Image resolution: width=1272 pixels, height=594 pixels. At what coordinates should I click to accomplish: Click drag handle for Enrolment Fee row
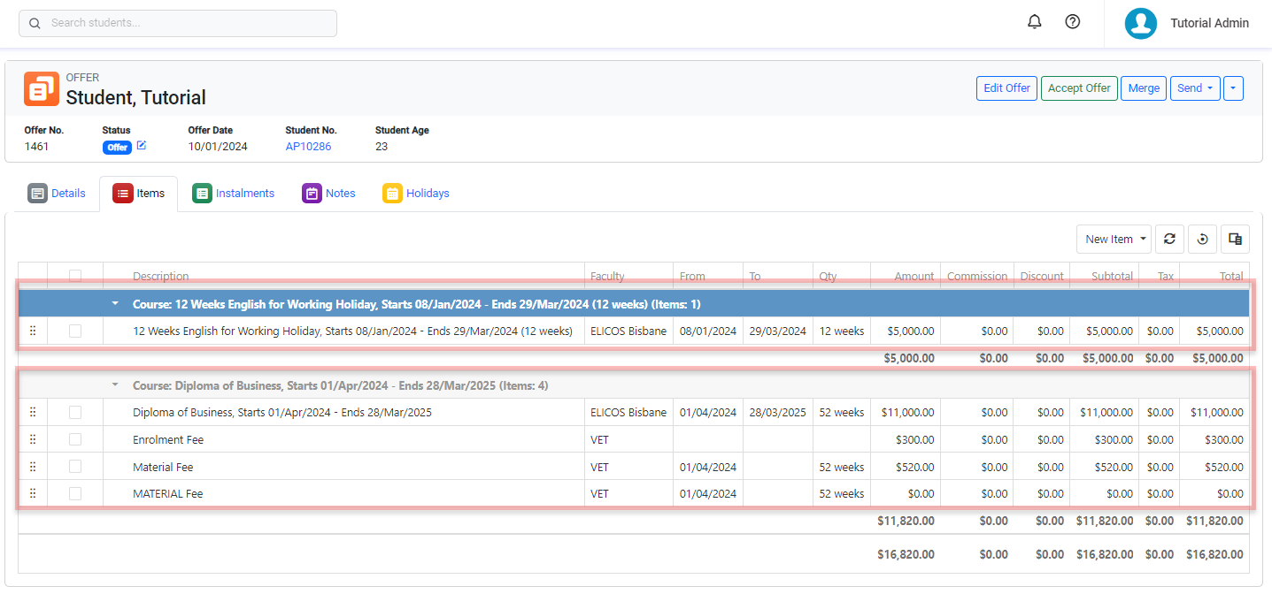pyautogui.click(x=33, y=439)
